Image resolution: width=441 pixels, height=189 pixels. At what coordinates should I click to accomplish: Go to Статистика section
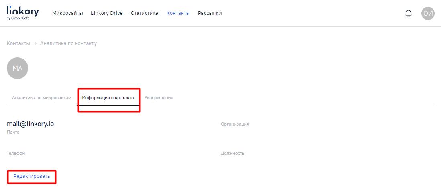[x=144, y=13]
